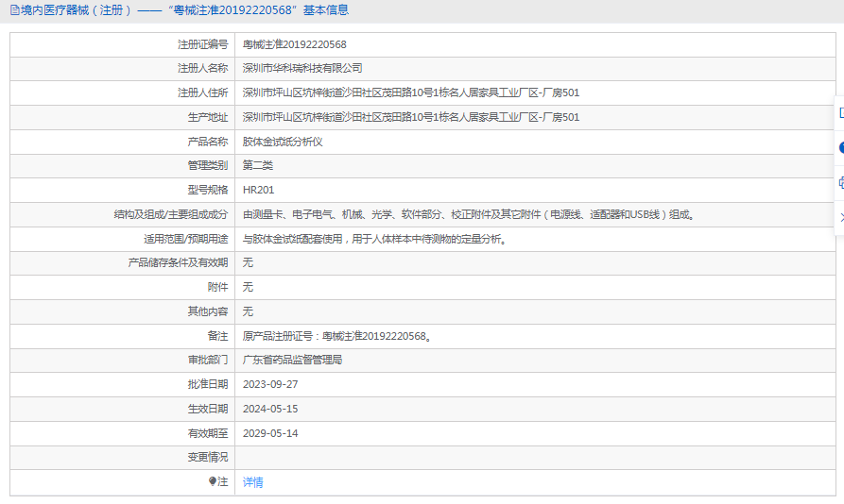
Task: Click the 管理类别 label cell
Action: [x=122, y=165]
